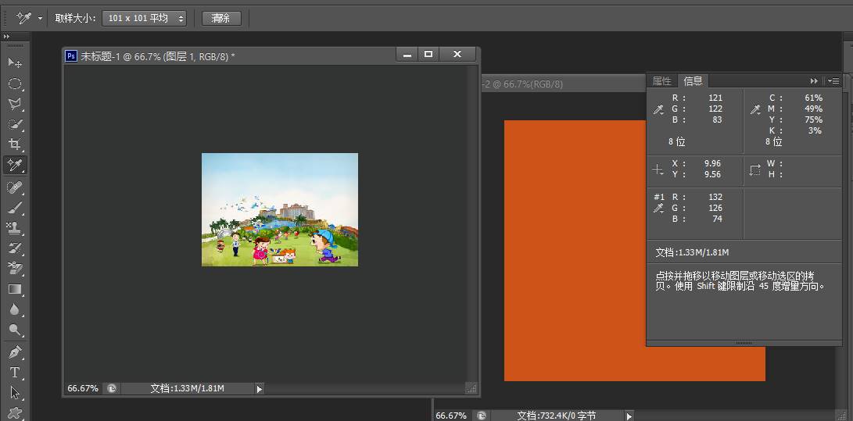Click corner grip of 未标题-1 window
This screenshot has height=421, width=853.
pyautogui.click(x=471, y=388)
